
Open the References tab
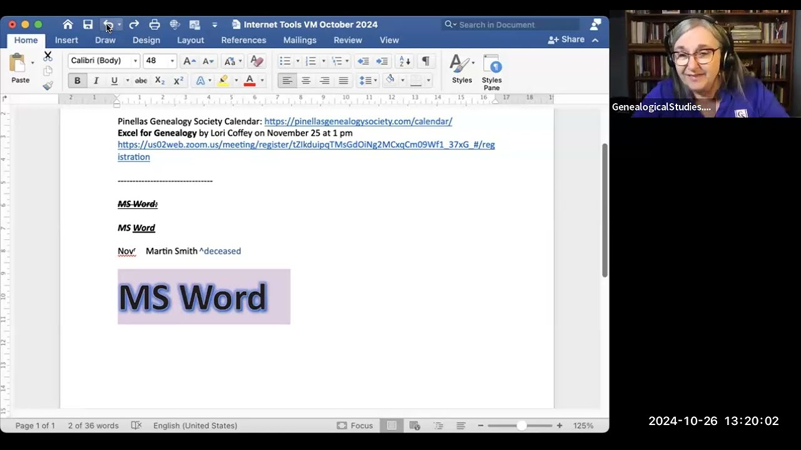[243, 40]
